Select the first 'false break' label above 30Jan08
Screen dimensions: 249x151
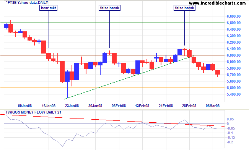pyautogui.click(x=109, y=8)
